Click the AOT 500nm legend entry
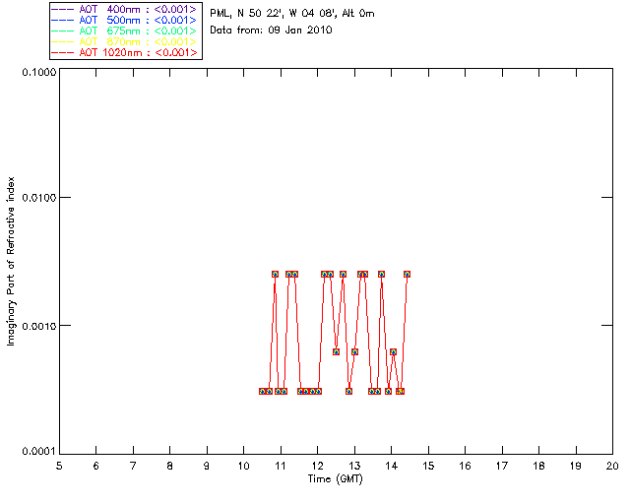 124,20
